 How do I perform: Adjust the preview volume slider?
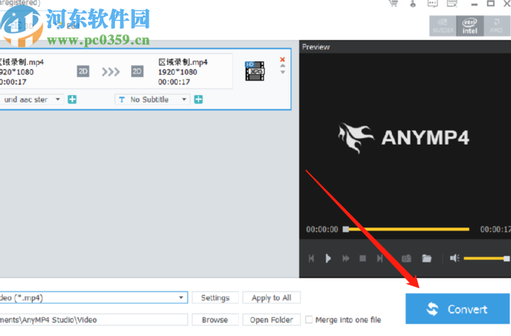[x=486, y=259]
